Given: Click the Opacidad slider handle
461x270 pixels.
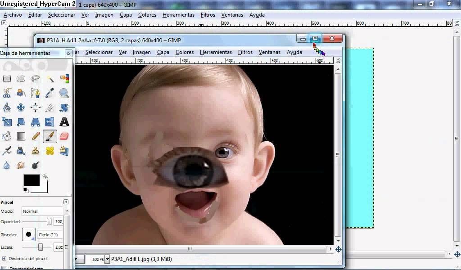Looking at the screenshot, I should (x=49, y=221).
